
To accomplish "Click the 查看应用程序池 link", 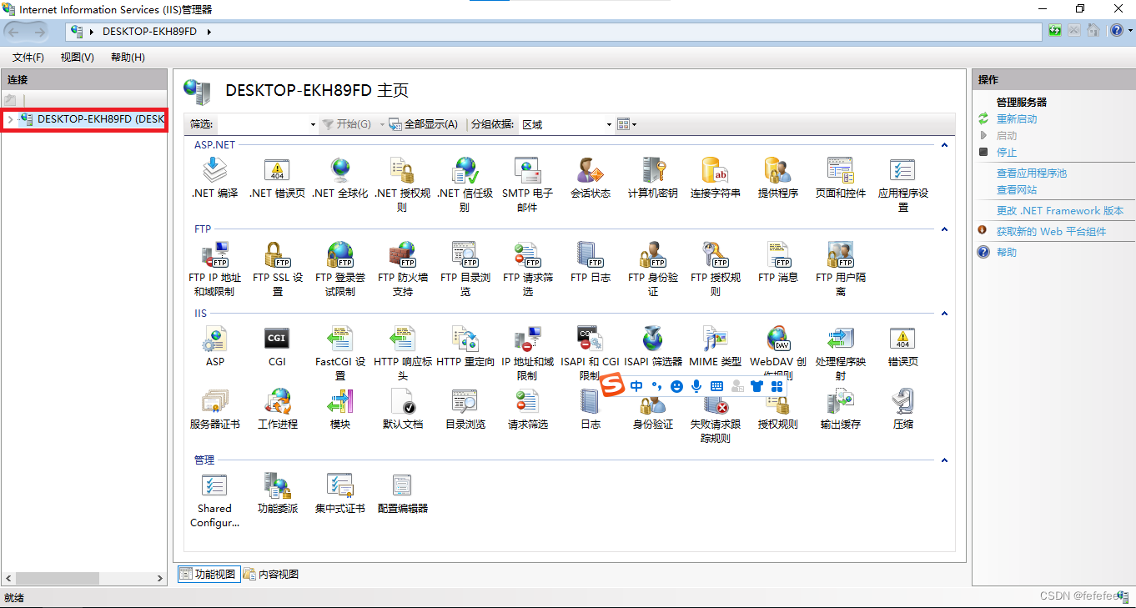I will [1032, 173].
